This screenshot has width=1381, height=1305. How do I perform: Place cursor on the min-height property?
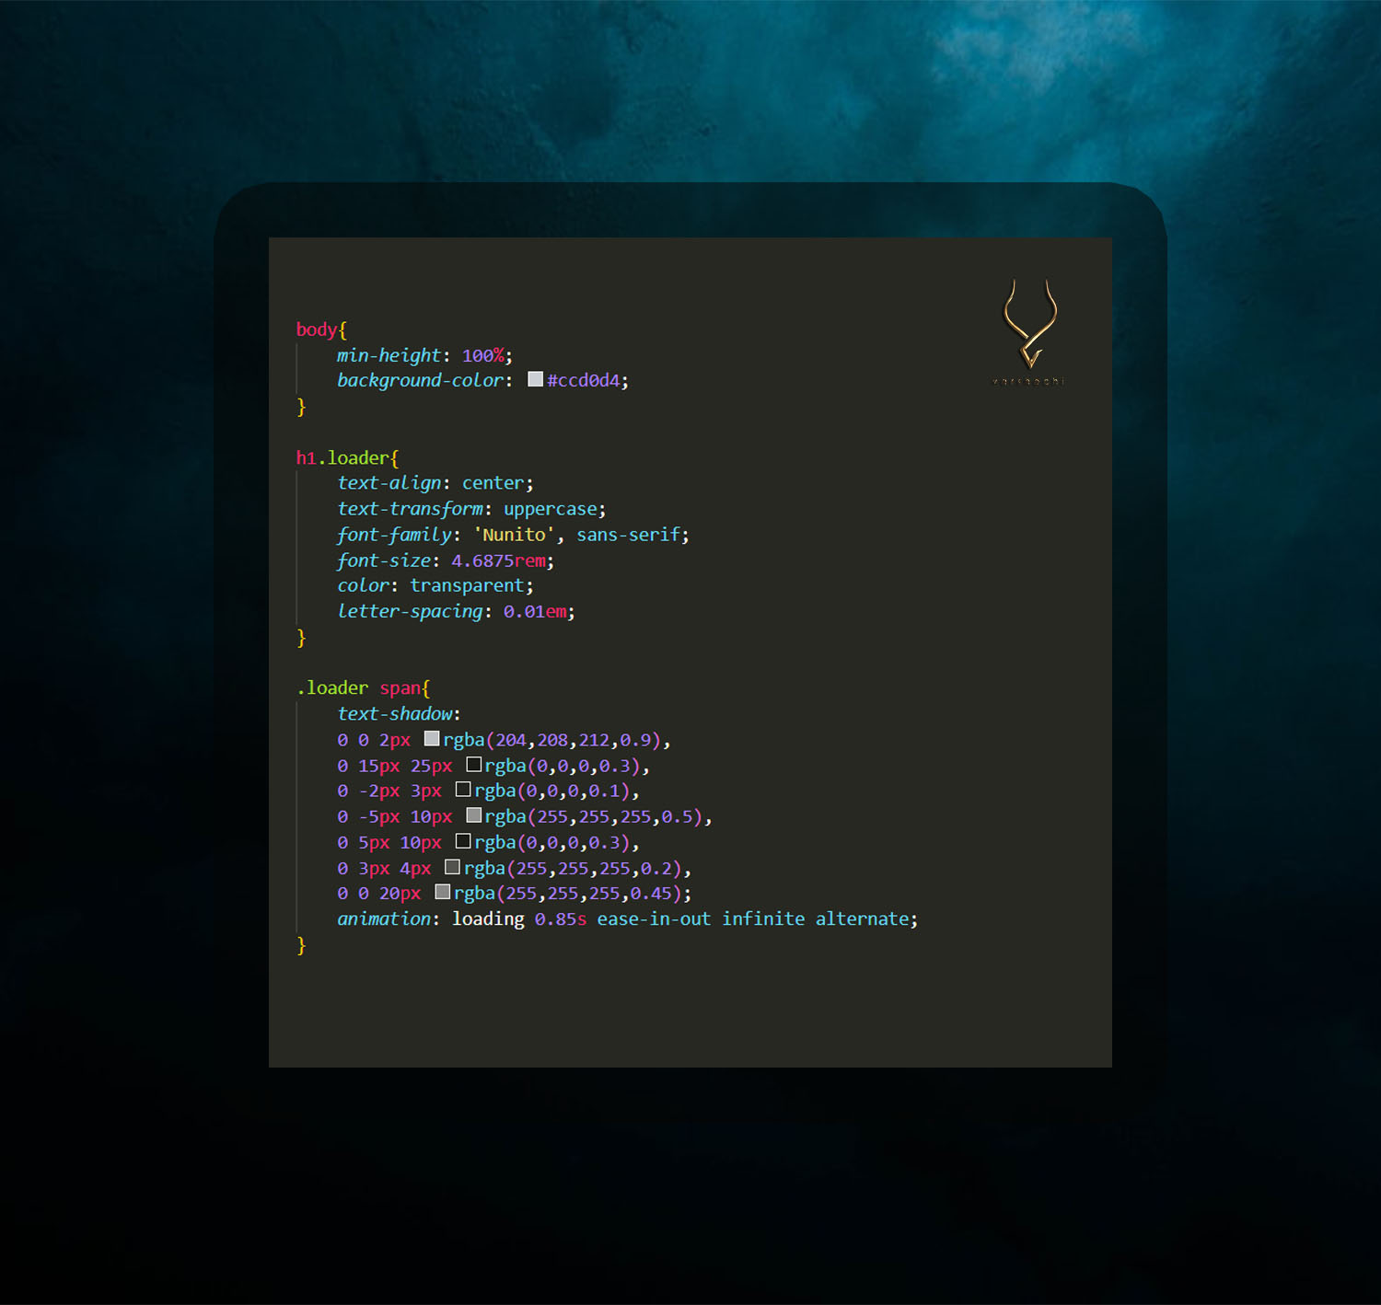point(389,355)
